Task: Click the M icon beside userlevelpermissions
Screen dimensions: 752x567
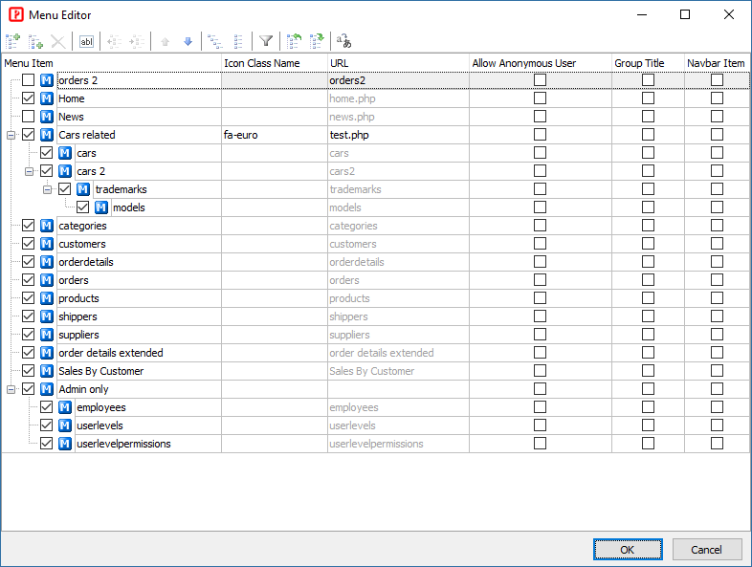Action: pyautogui.click(x=65, y=444)
